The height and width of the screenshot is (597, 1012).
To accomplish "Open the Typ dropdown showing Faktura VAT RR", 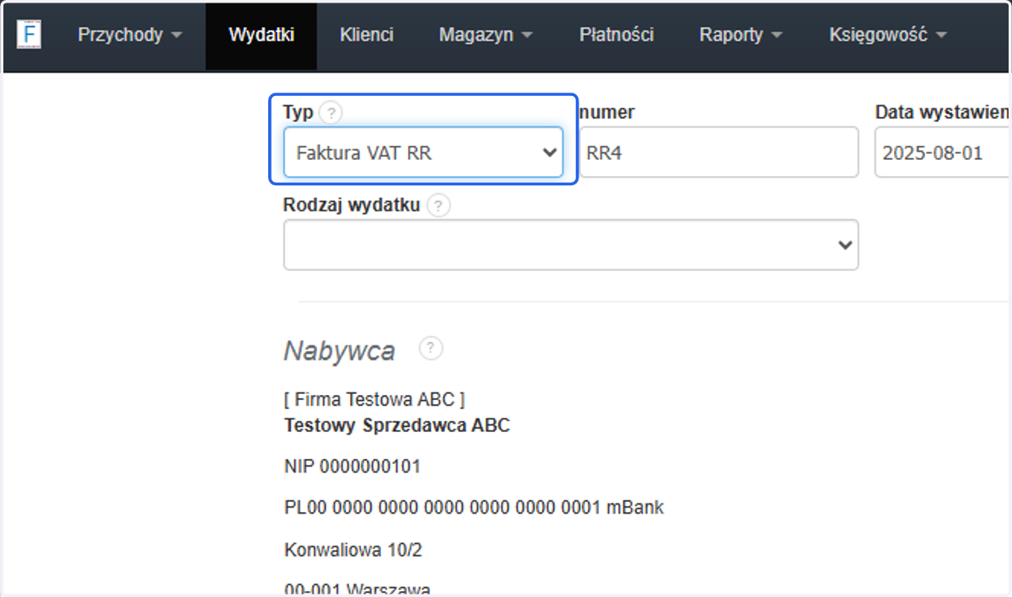I will 423,152.
